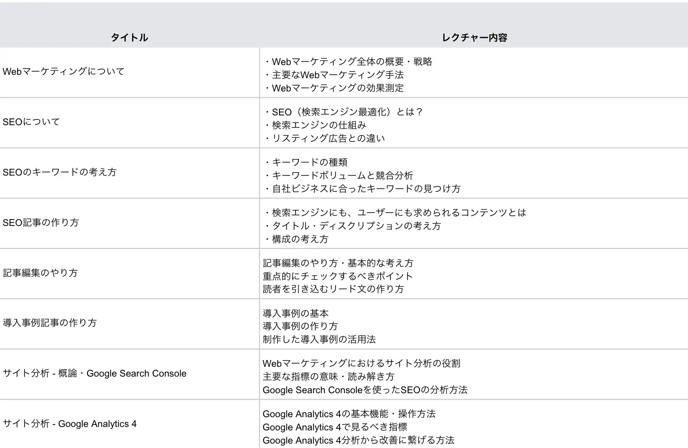Select the 導入事例記事の作り方 title cell
Viewport: 688px width, 448px height.
50,323
